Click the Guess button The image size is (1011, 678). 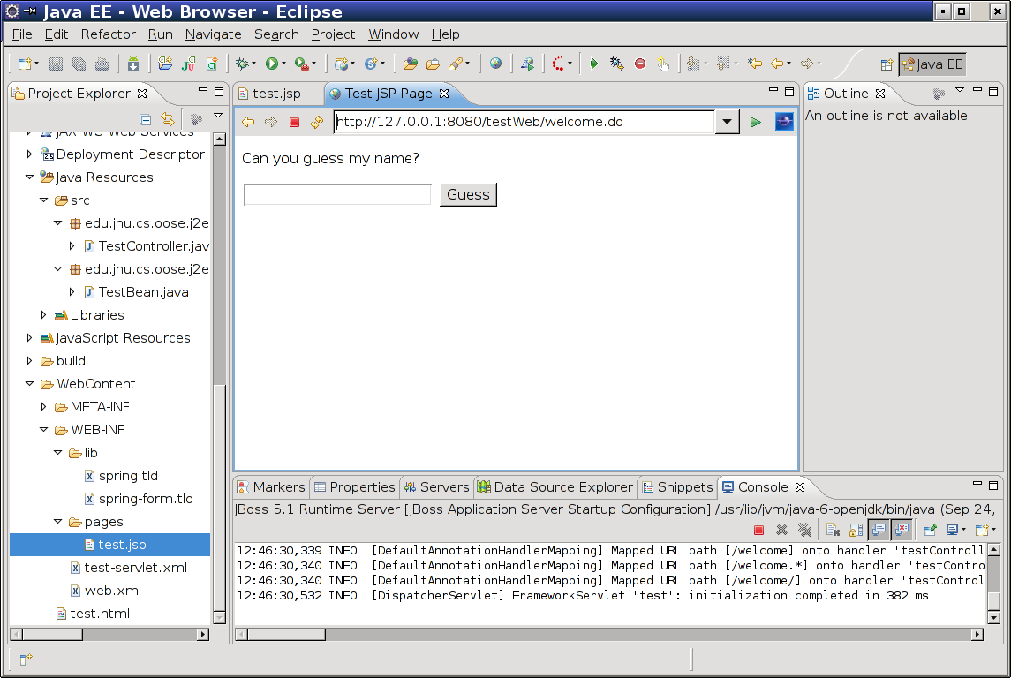coord(468,194)
